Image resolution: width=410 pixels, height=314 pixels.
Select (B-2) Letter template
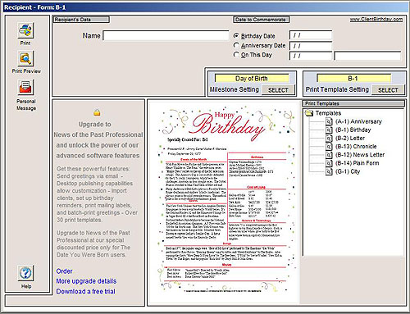(350, 139)
